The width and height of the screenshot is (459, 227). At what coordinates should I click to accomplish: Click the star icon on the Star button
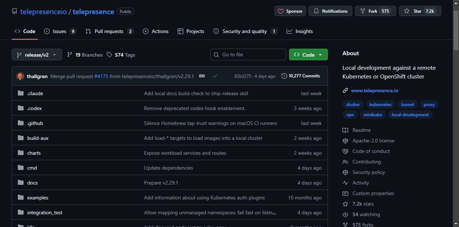click(407, 11)
